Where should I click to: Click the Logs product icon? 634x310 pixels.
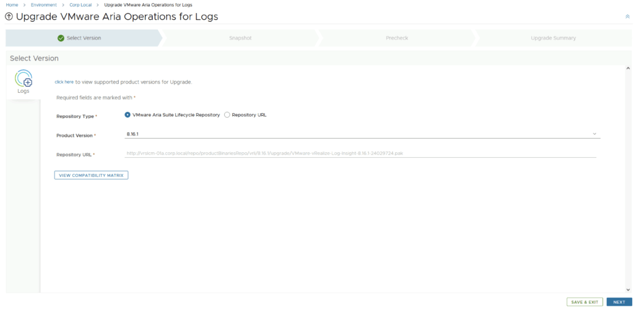24,80
